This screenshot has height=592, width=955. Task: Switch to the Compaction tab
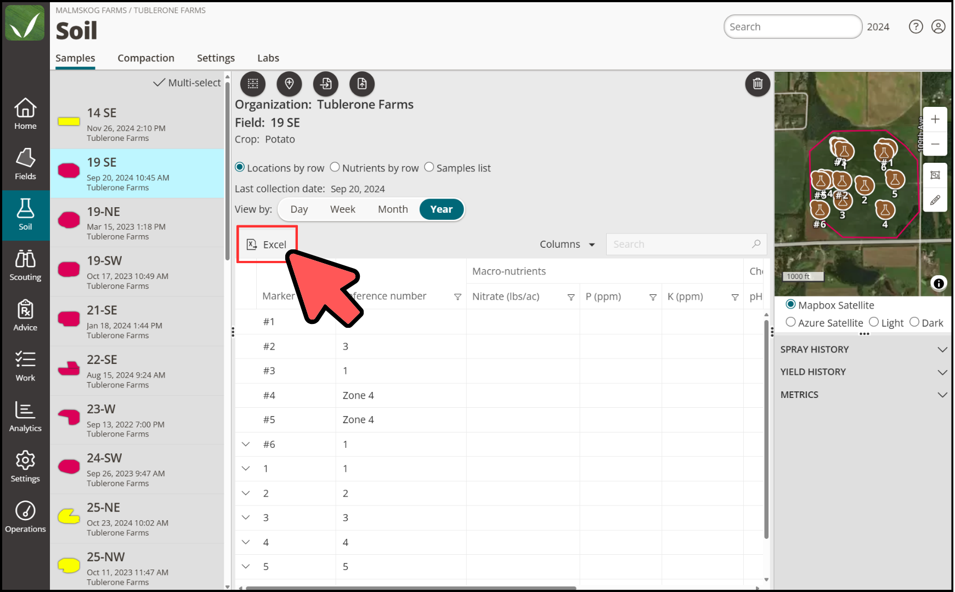point(146,58)
